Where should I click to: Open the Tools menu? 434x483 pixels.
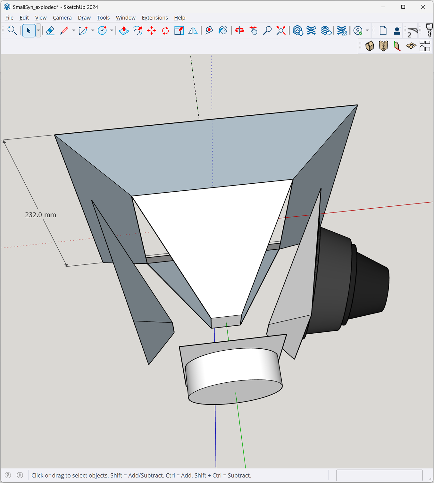click(x=103, y=18)
